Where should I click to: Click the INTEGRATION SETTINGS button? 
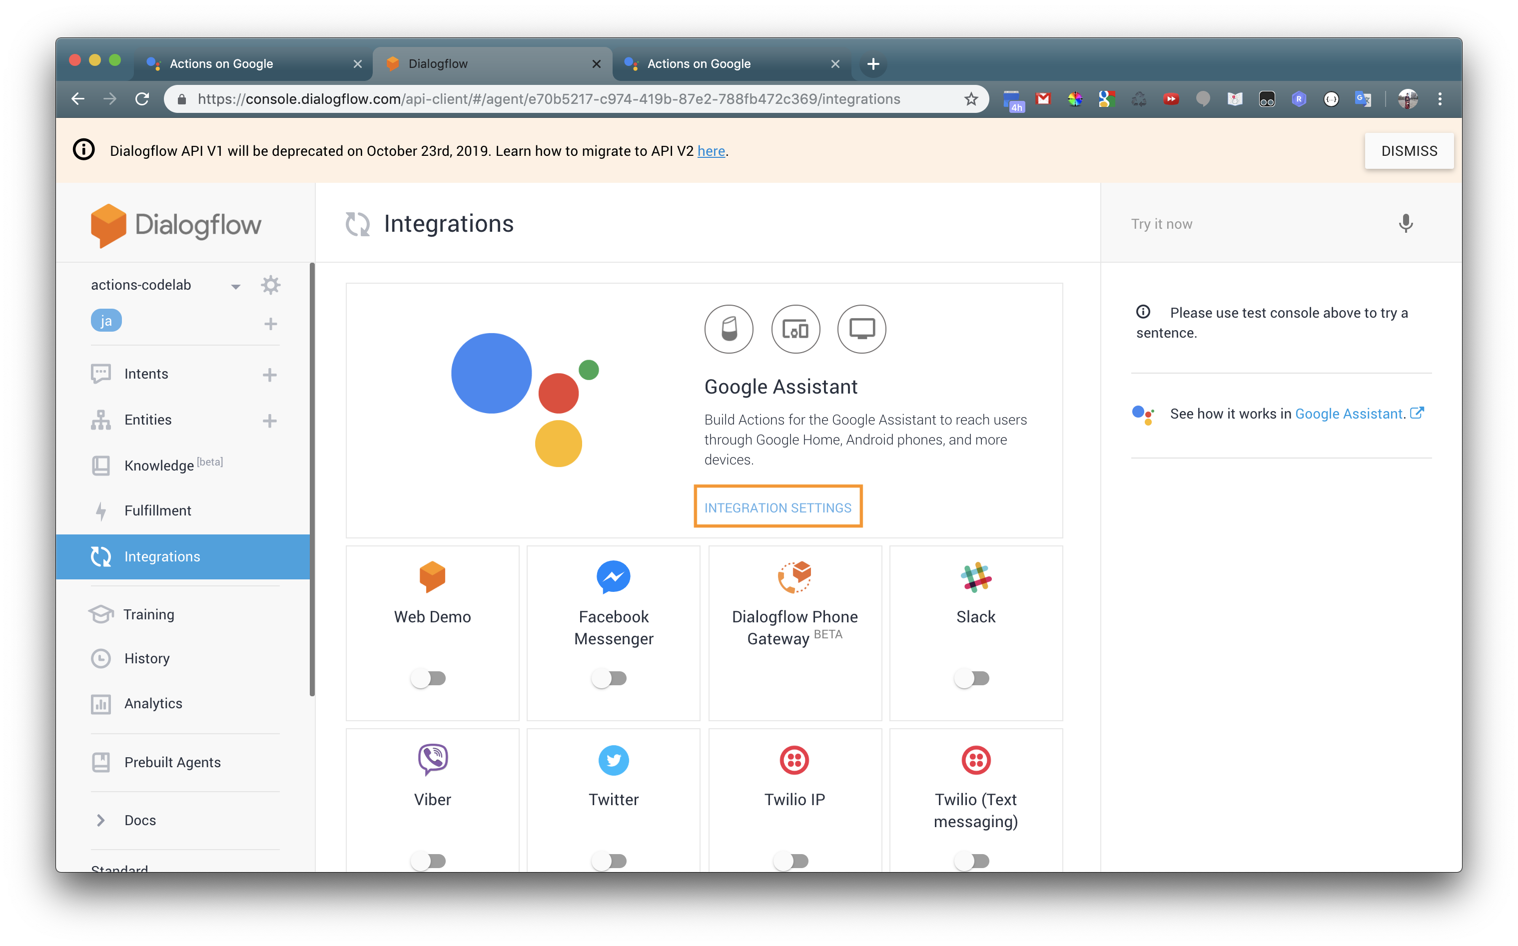[x=778, y=507]
